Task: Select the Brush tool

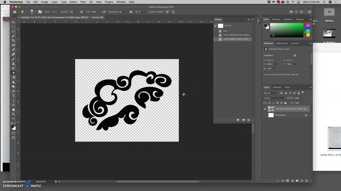Action: [x=13, y=59]
